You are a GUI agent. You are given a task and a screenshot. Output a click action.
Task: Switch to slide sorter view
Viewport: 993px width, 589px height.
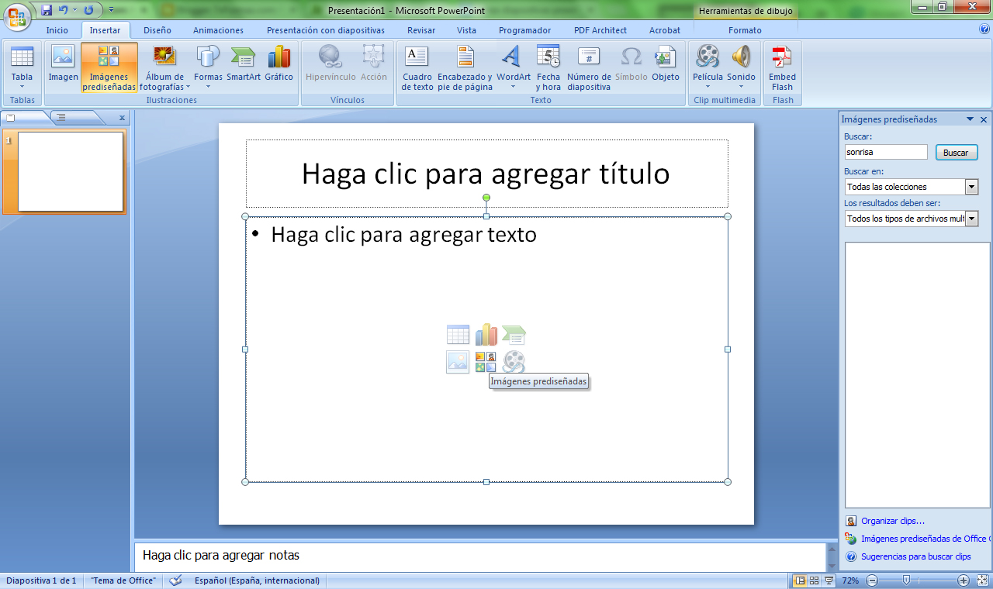coord(815,580)
